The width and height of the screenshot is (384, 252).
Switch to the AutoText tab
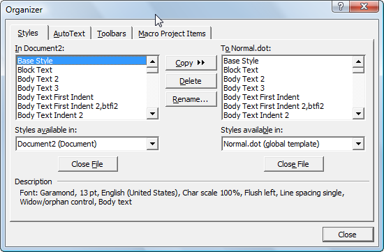[x=69, y=34]
